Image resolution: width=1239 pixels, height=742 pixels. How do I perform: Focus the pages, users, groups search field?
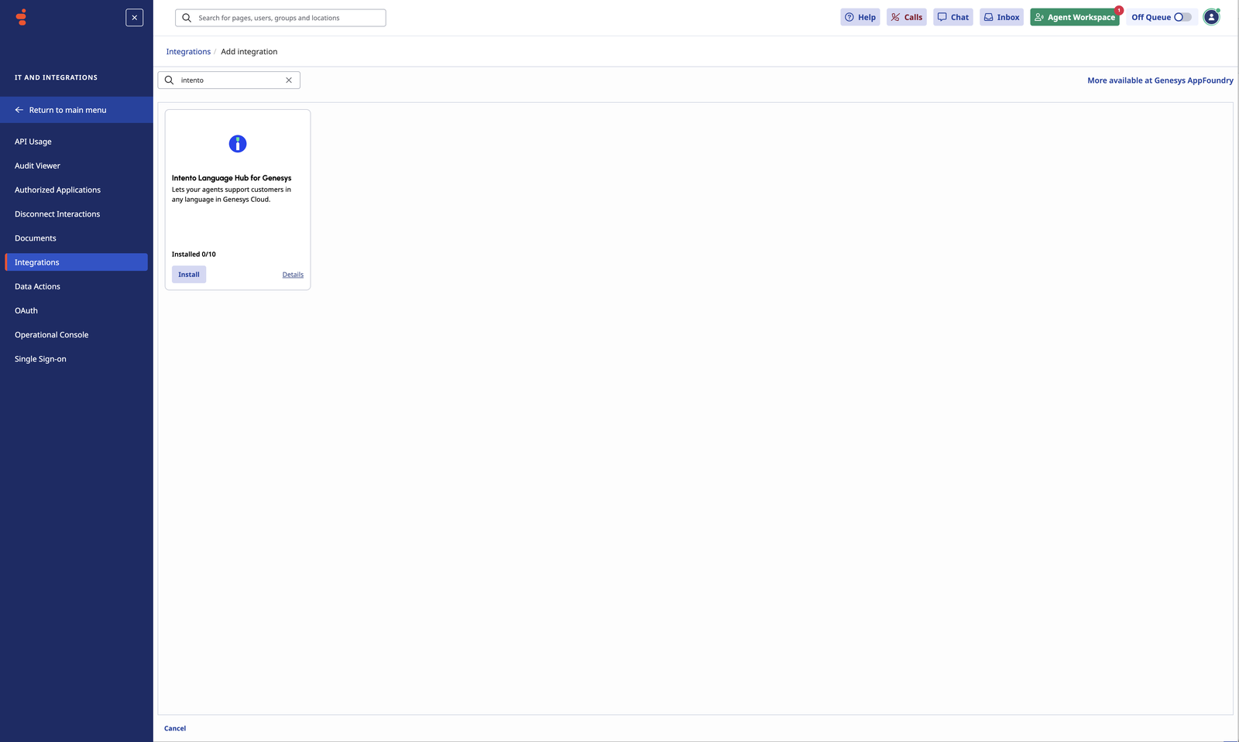click(280, 18)
